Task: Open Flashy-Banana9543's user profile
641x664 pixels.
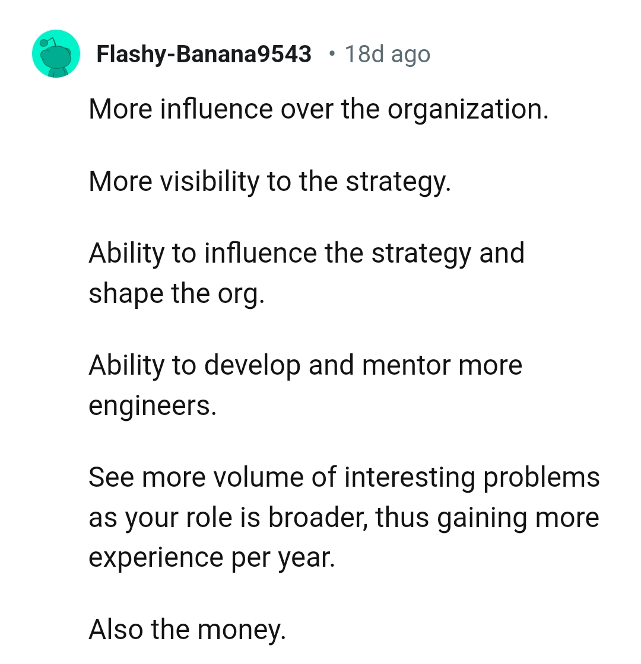Action: point(204,53)
